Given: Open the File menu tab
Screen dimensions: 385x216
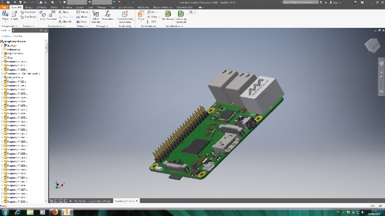Looking at the screenshot, I should 4,7.
